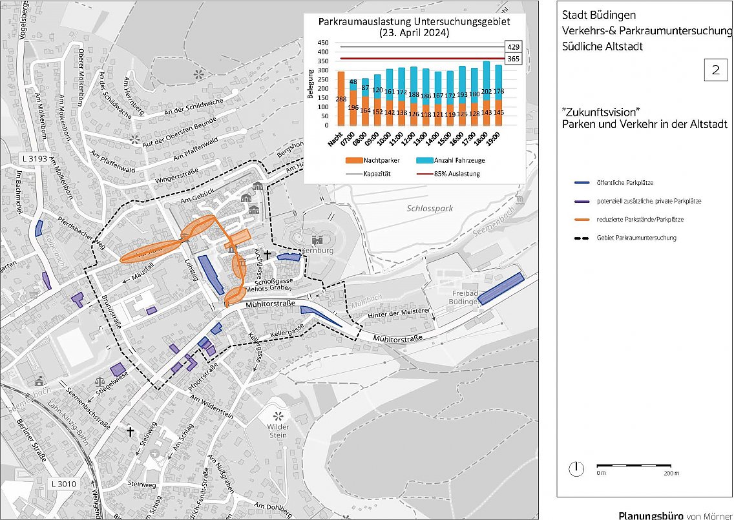The image size is (734, 520).
Task: Click the Am Wildenstein street label
Action: click(211, 407)
